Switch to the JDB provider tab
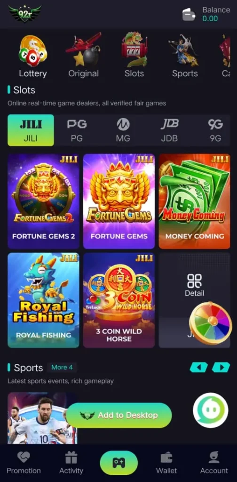 [169, 130]
